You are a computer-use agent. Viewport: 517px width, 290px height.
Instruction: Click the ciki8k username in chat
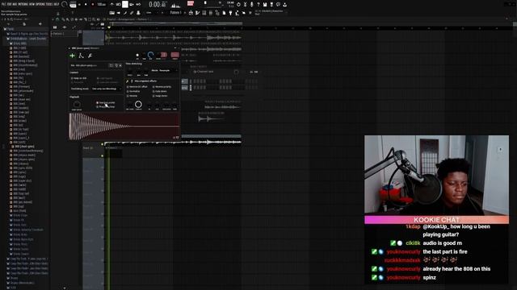pos(413,243)
